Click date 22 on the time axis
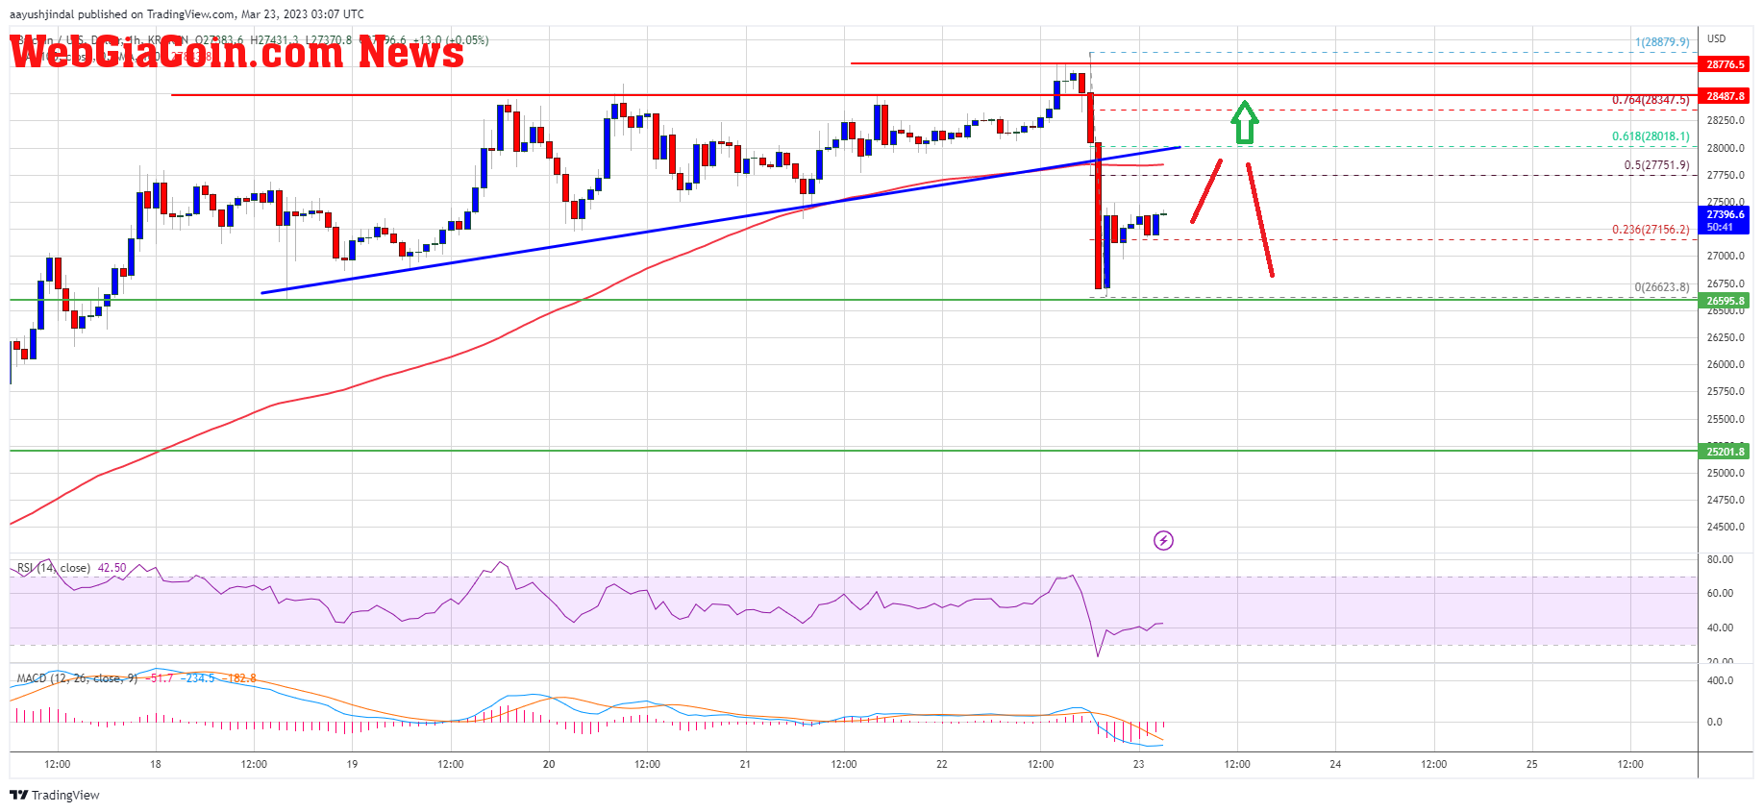 (x=942, y=764)
